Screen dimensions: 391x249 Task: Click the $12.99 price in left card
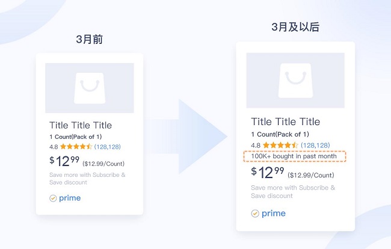[x=64, y=161]
